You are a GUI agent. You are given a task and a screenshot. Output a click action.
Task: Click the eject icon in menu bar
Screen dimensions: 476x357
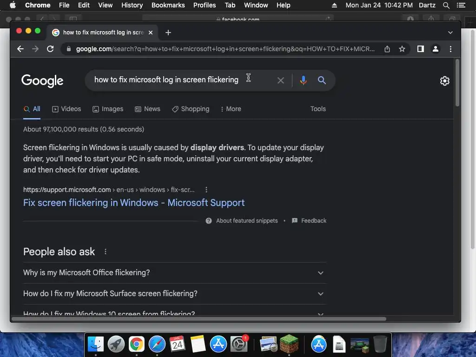click(334, 5)
